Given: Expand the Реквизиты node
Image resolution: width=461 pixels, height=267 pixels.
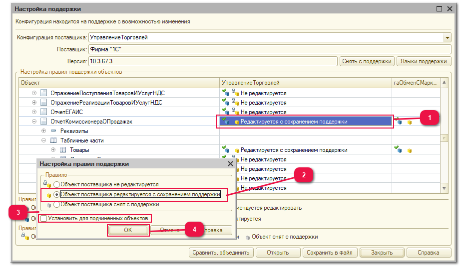Looking at the screenshot, I should [43, 131].
